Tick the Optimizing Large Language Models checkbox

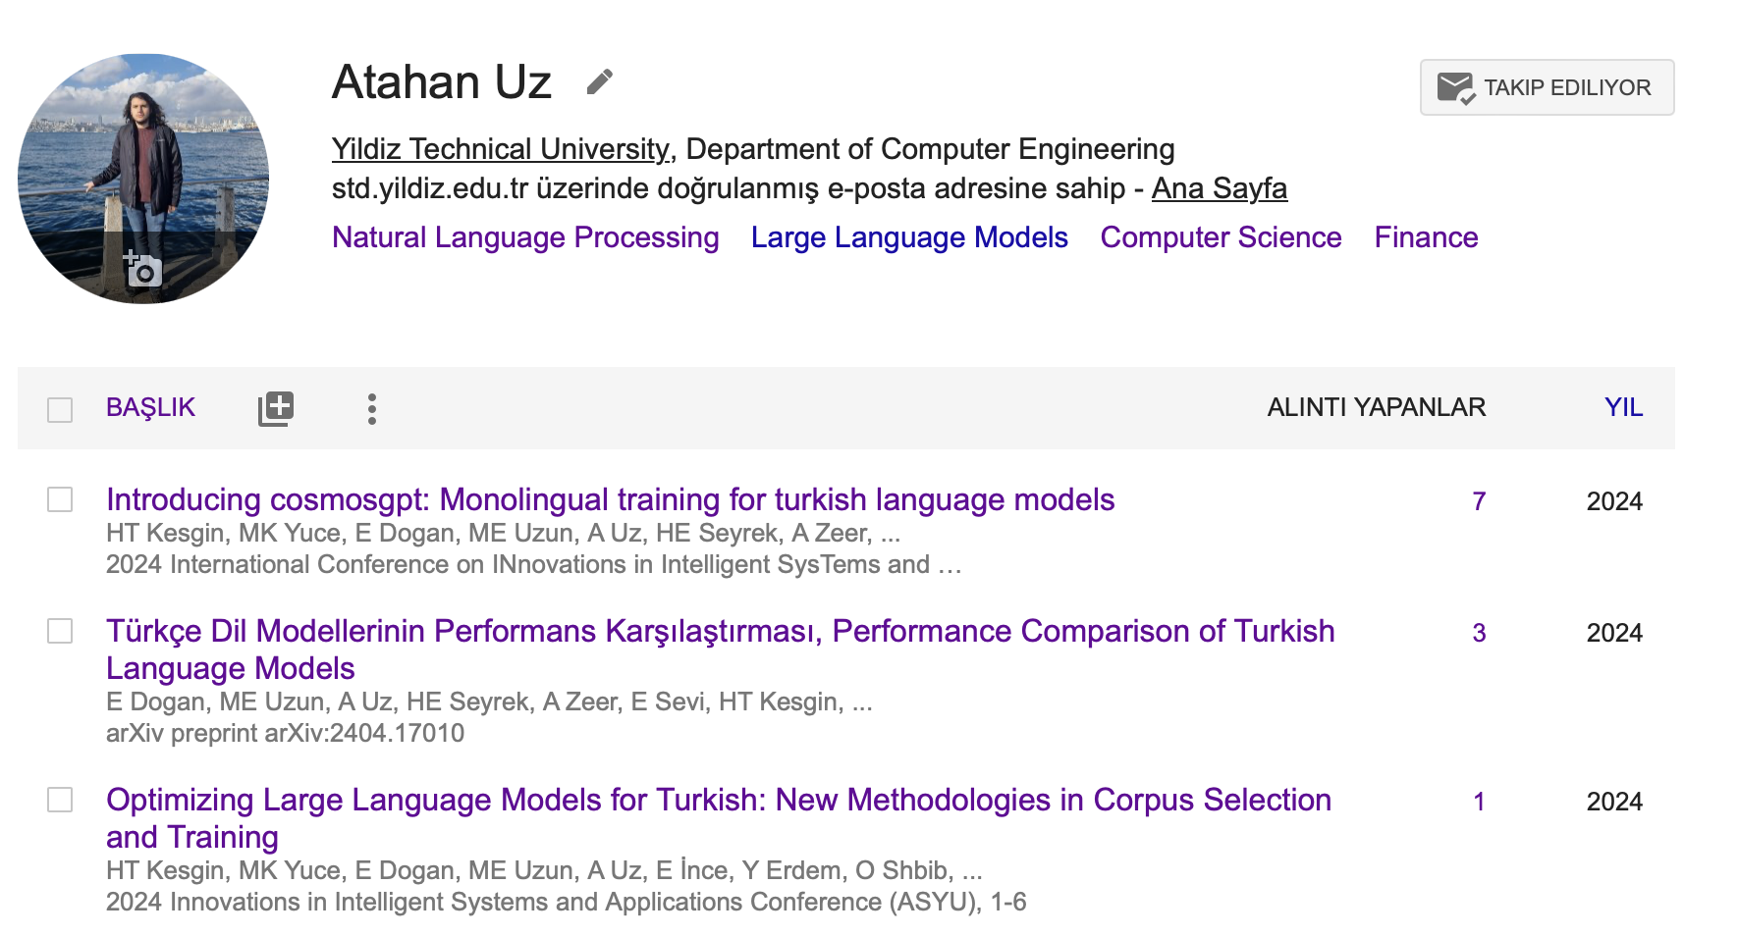(61, 801)
